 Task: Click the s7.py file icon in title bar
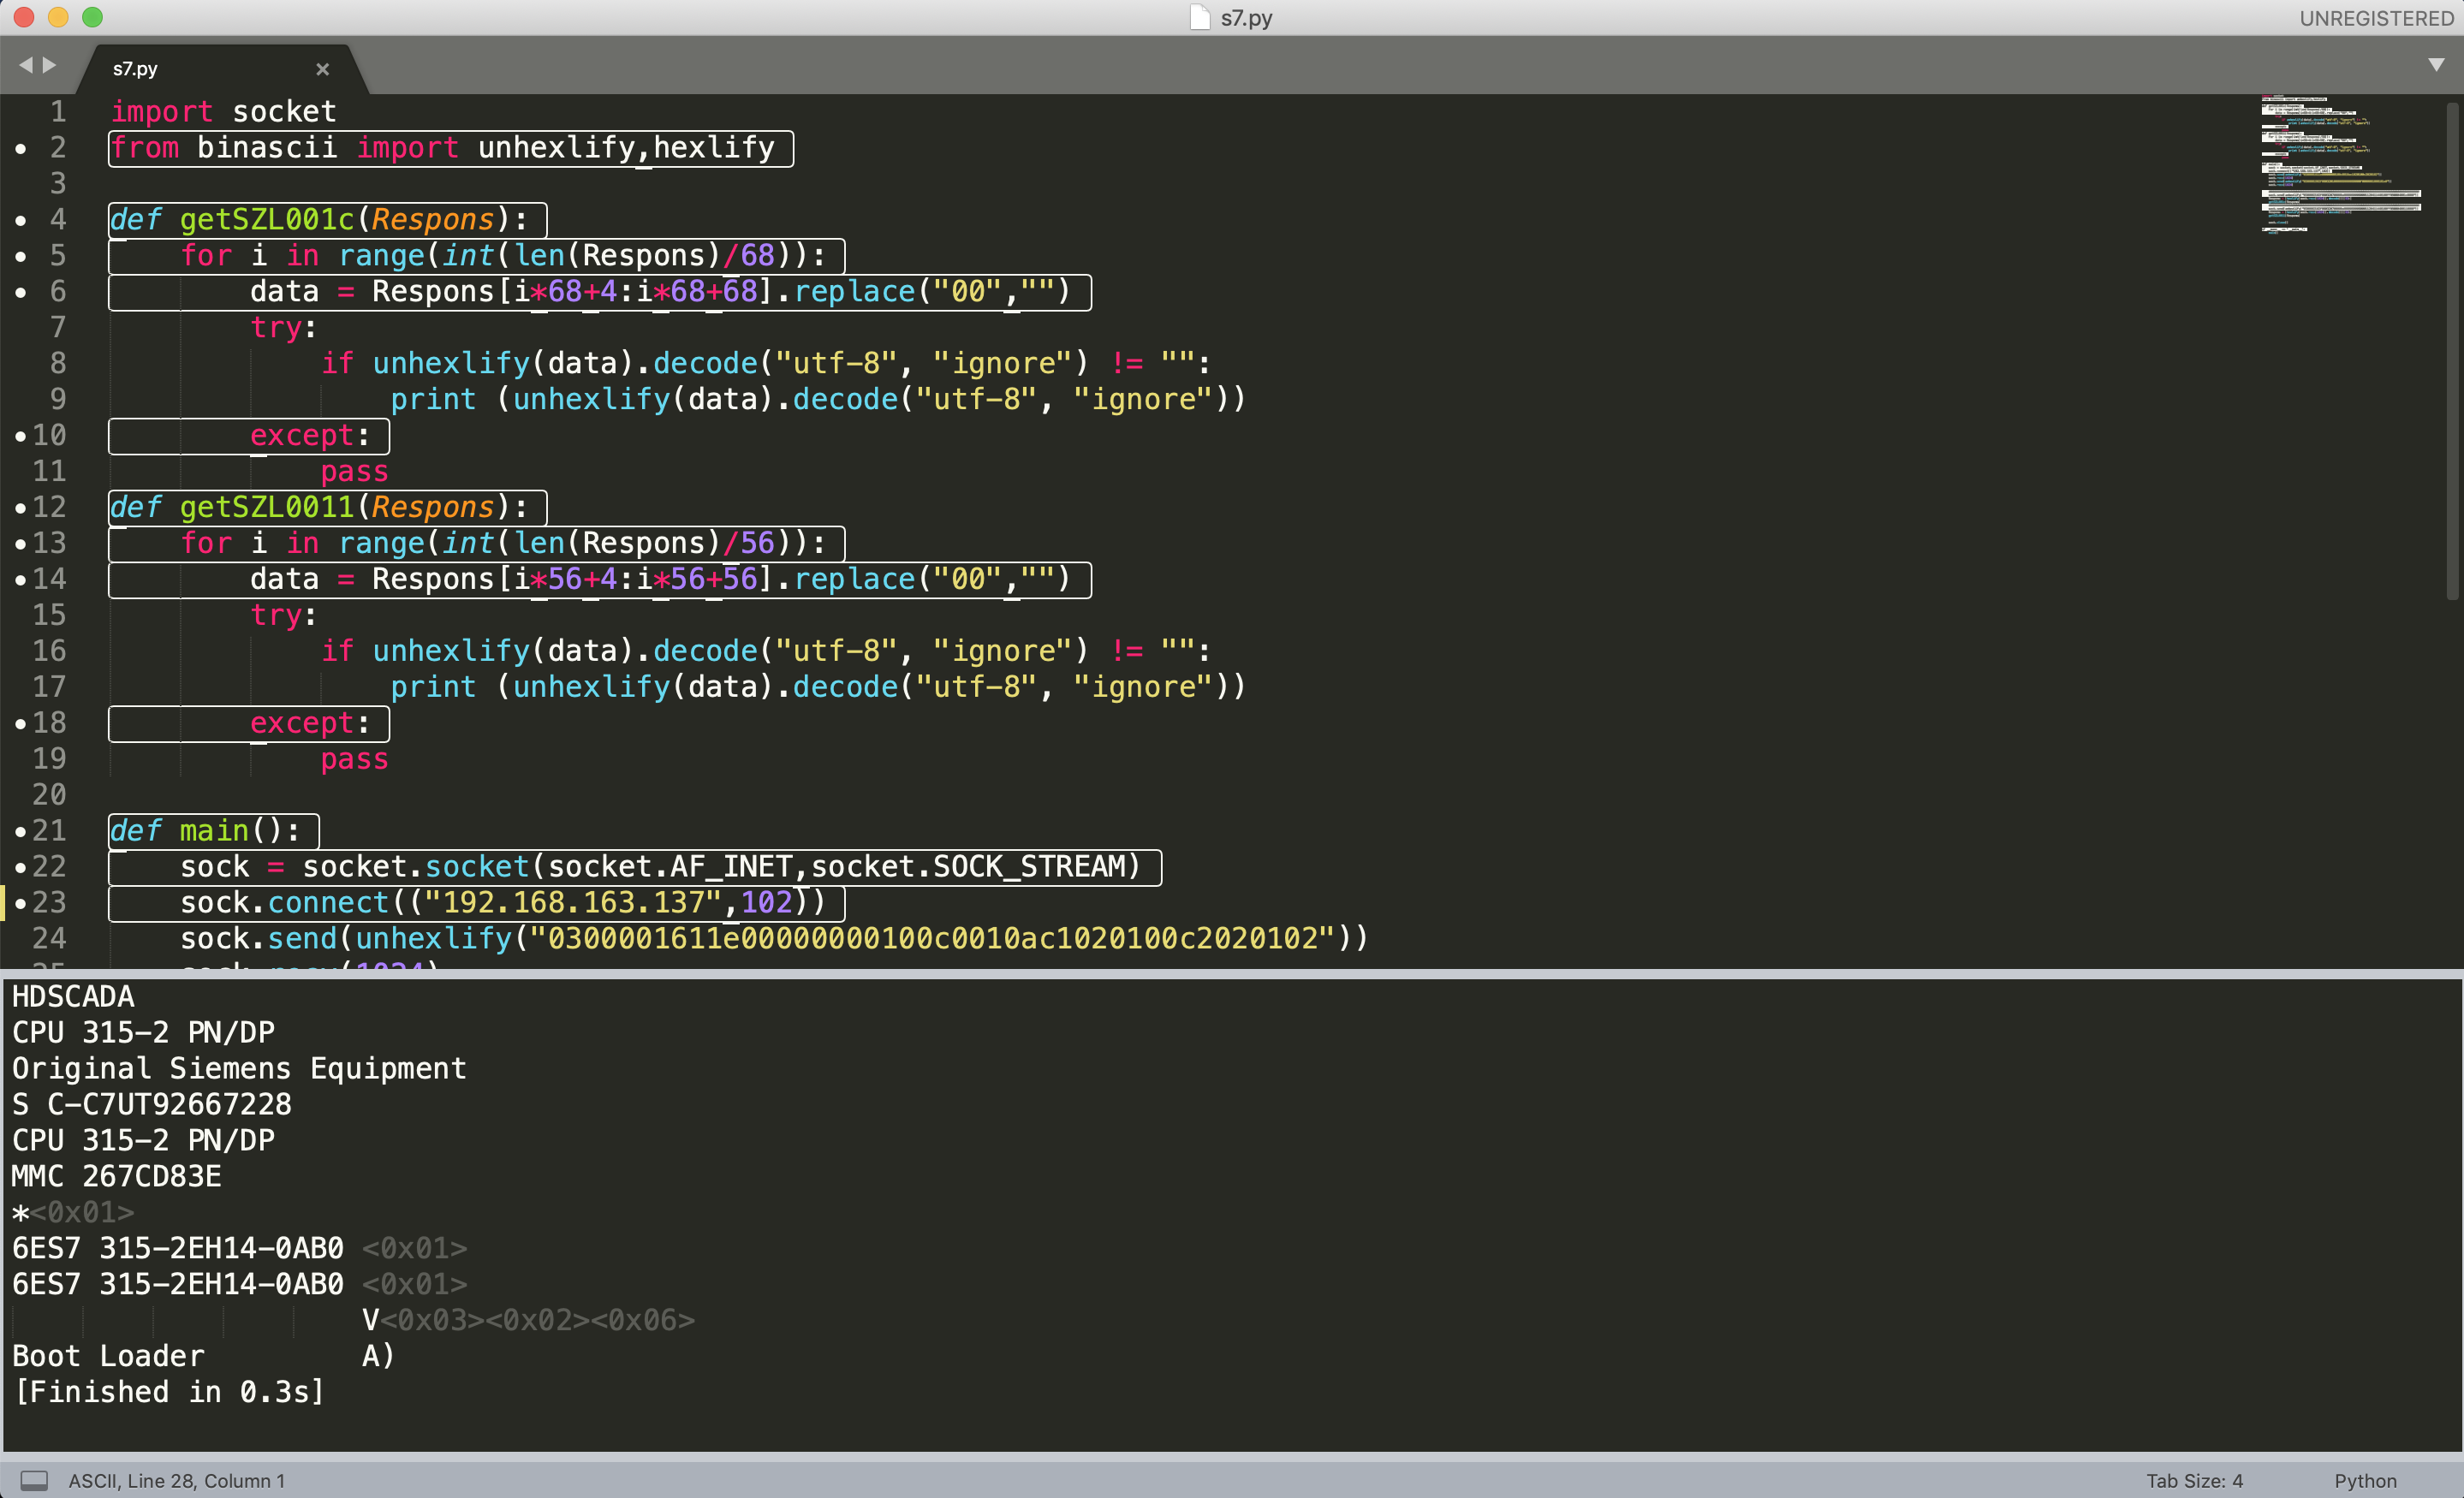1199,18
